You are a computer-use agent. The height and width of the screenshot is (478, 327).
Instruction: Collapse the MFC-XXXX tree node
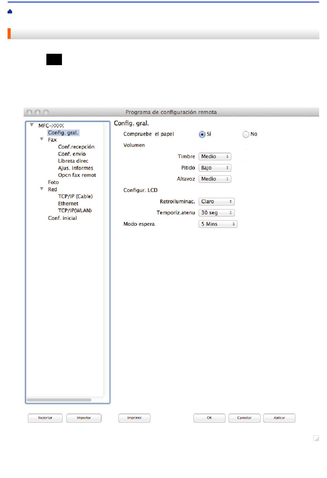click(x=32, y=125)
